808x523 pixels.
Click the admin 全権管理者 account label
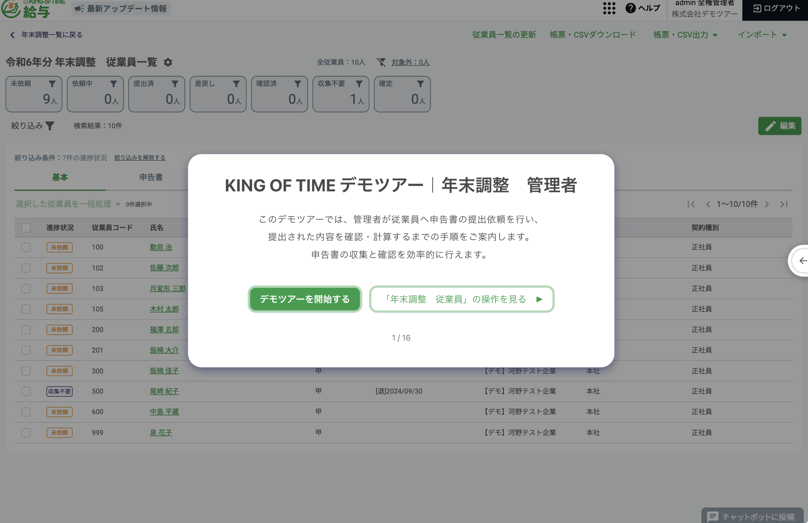pos(705,3)
